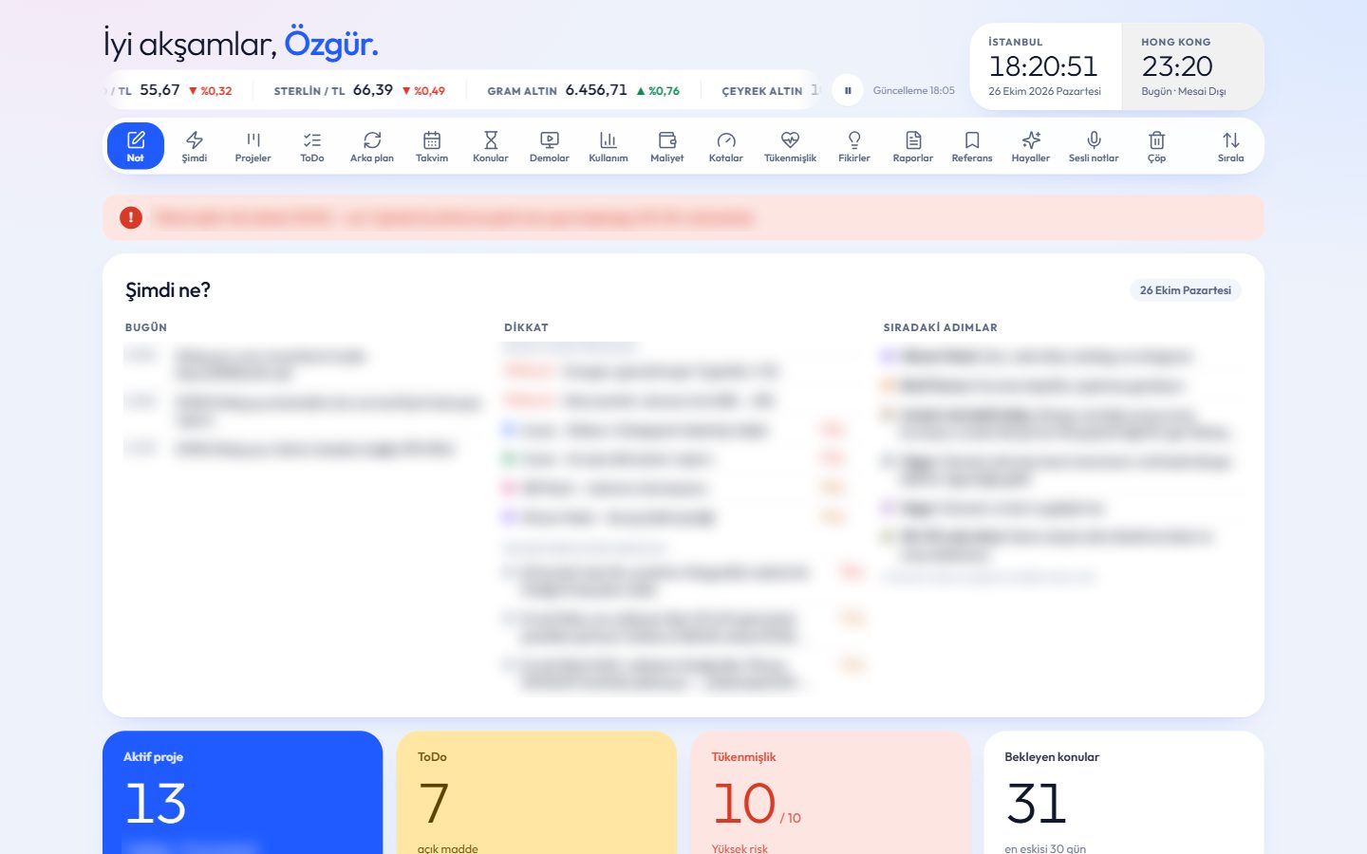Open Sesli notlar microphone section

pos(1094,146)
